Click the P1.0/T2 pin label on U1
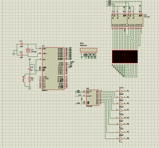The width and height of the screenshot is (159, 148). click(45, 77)
